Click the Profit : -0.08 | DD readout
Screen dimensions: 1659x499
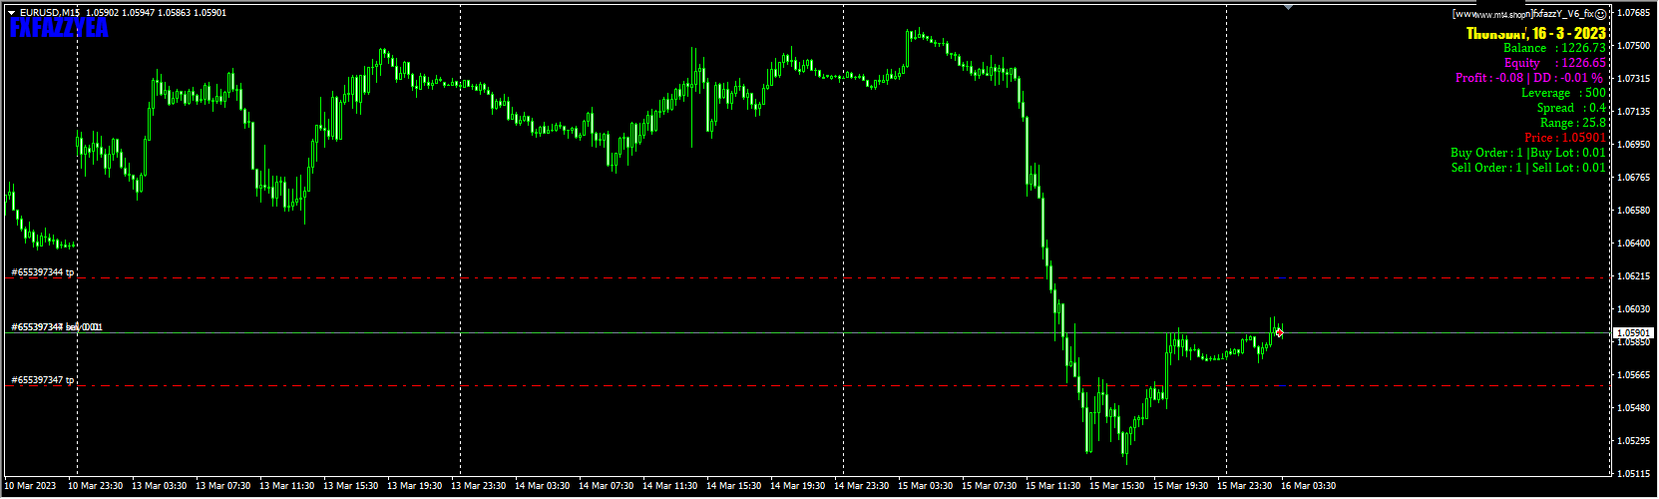[1529, 78]
